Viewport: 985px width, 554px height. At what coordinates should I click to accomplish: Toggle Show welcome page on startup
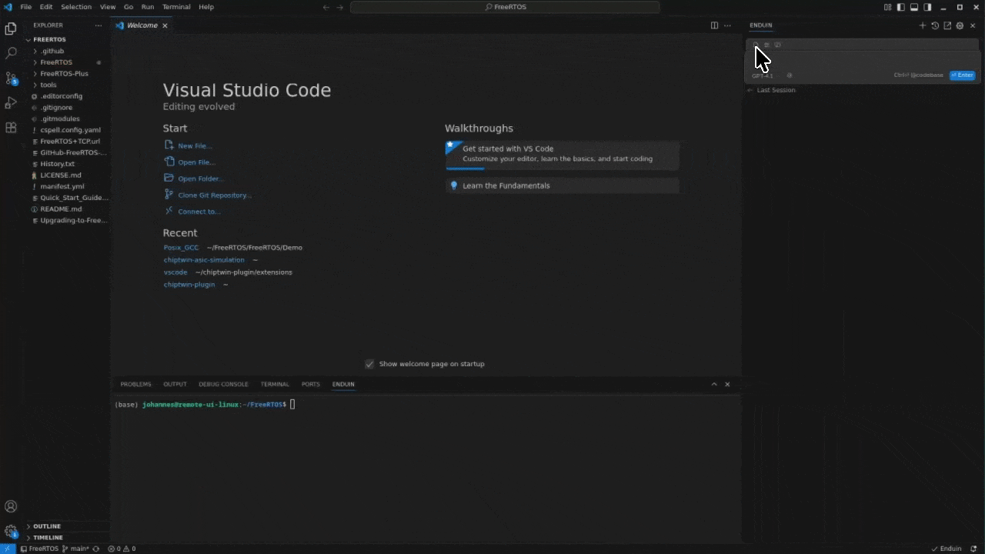click(369, 364)
